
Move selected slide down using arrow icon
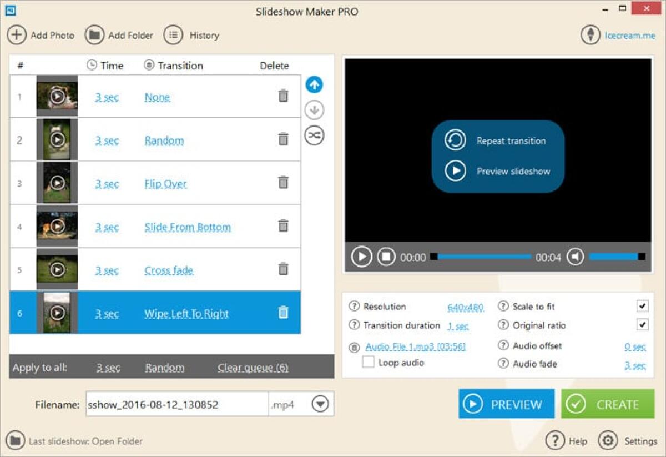[x=314, y=110]
